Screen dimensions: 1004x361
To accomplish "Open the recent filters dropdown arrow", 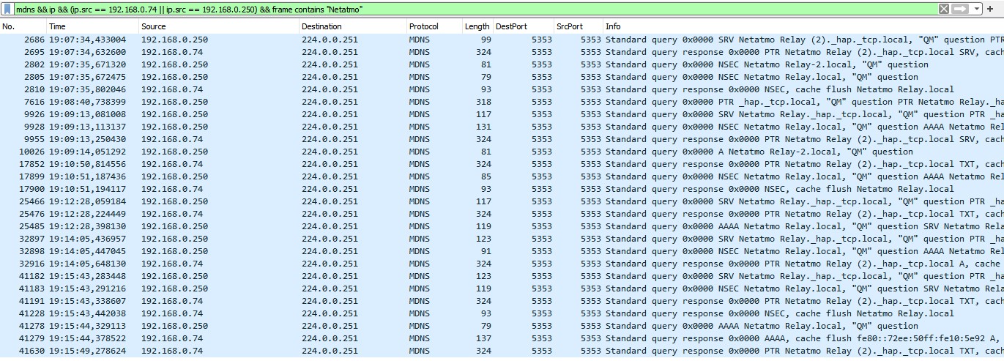I will coord(976,9).
